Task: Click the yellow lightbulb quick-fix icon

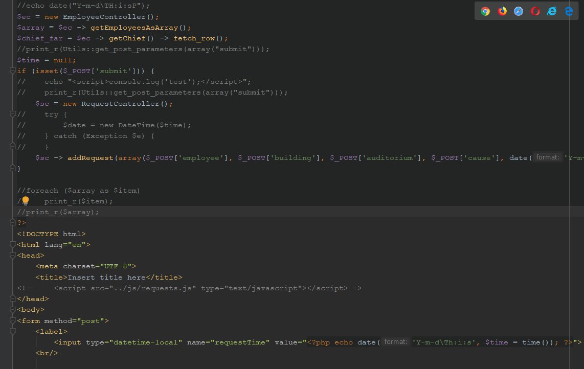Action: 26,201
